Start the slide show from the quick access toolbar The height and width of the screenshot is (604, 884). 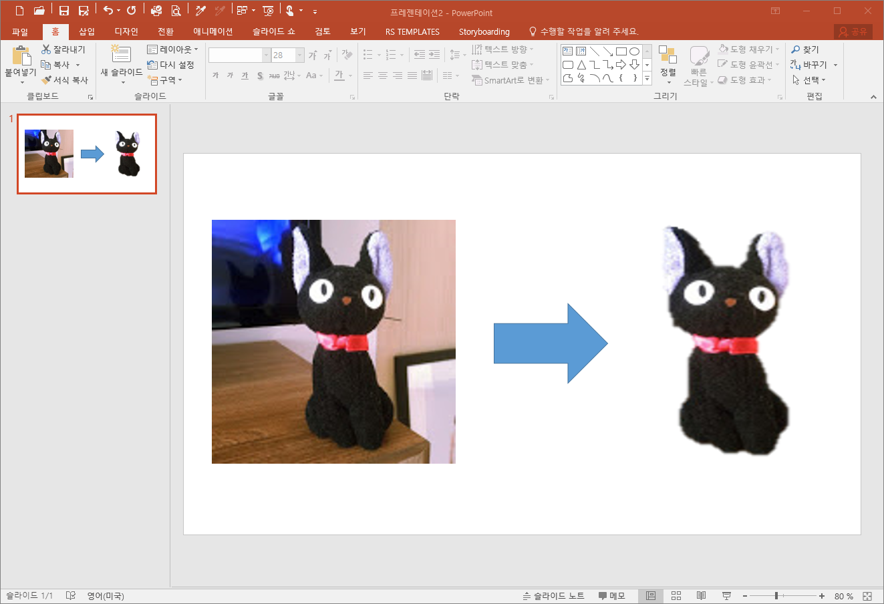pos(268,11)
